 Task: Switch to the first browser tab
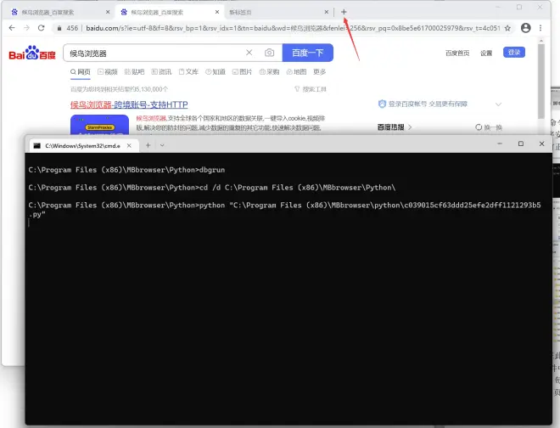tap(59, 12)
